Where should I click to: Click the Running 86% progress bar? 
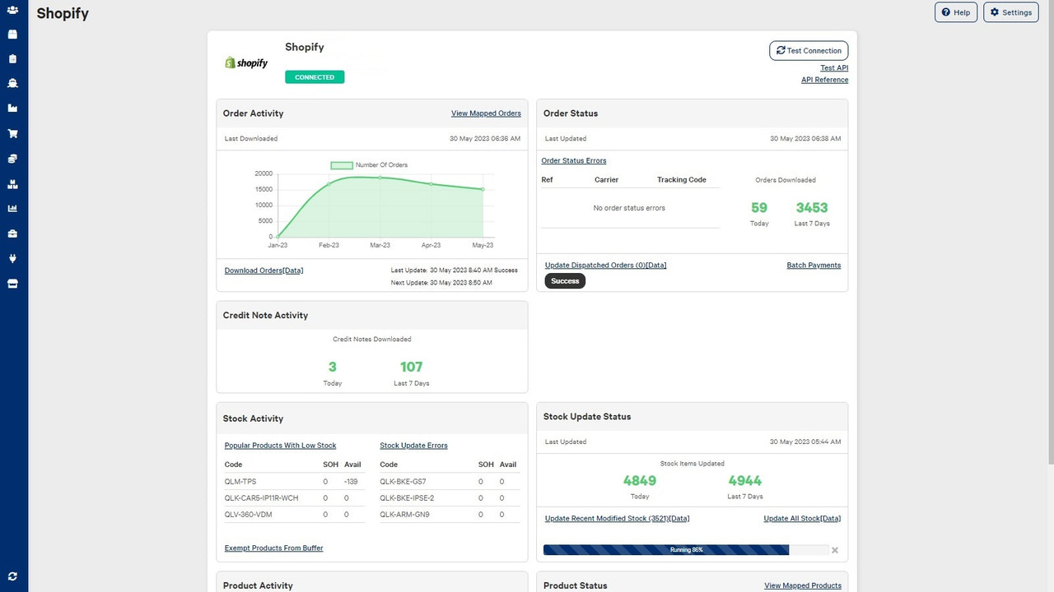tap(686, 549)
